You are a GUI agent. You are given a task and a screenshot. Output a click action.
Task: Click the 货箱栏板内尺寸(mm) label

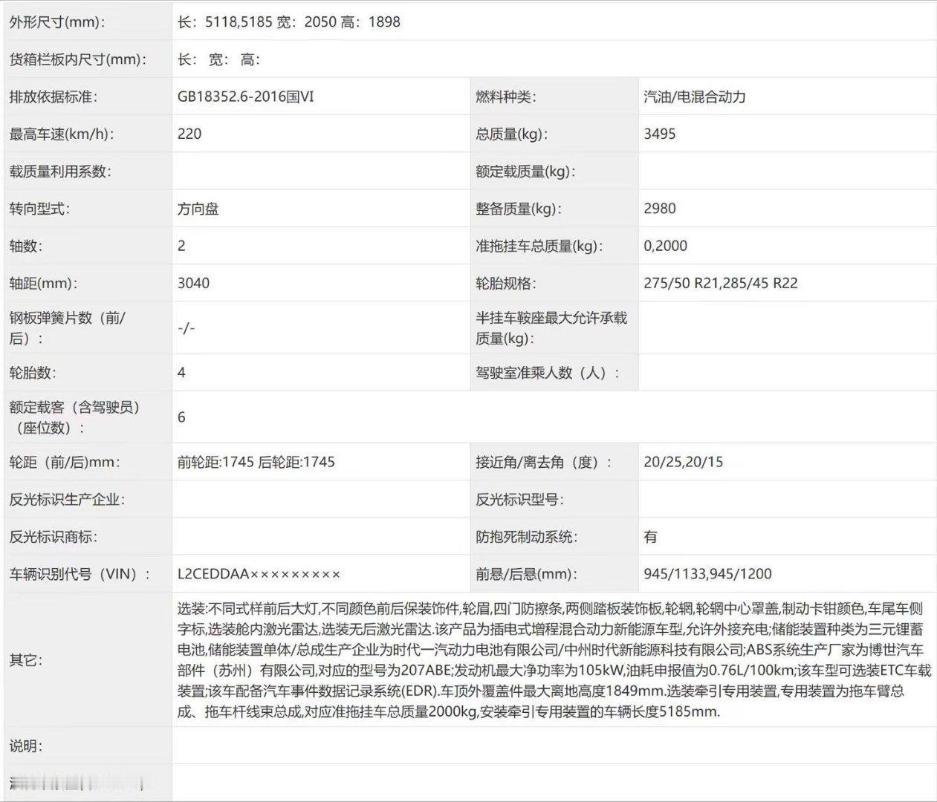click(x=77, y=59)
